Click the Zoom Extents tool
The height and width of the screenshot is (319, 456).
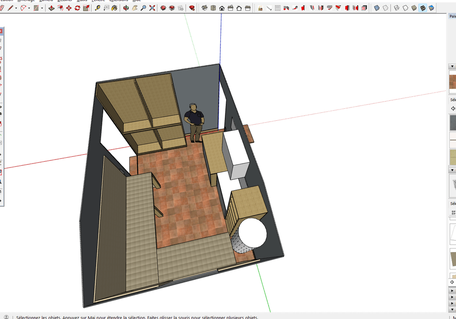pos(152,8)
